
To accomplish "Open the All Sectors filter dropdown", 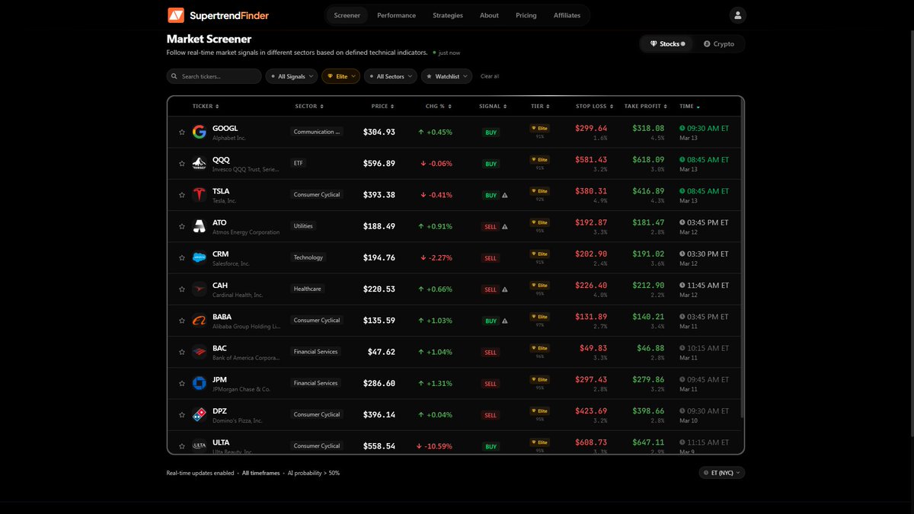I will (x=391, y=76).
